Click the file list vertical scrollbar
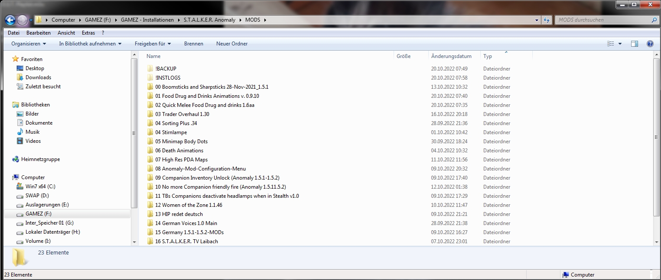The height and width of the screenshot is (280, 661). click(x=657, y=138)
